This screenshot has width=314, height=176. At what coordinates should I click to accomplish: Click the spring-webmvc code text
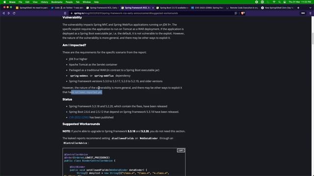(79, 76)
